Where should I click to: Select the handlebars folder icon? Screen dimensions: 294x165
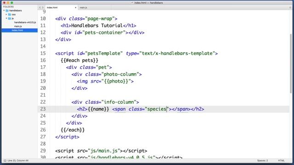[7, 11]
